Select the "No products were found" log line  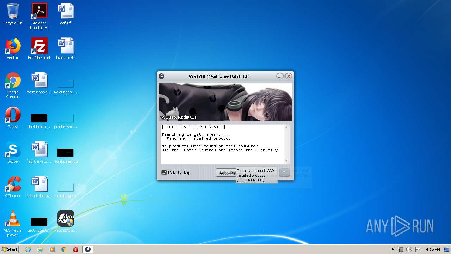[x=211, y=146]
